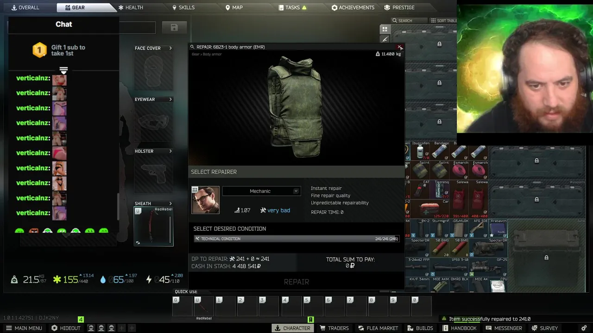Click SORT TABLE button
This screenshot has height=333, width=593.
(443, 20)
